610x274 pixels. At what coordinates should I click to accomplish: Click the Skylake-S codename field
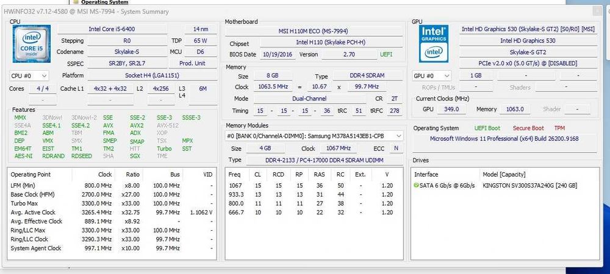[127, 52]
